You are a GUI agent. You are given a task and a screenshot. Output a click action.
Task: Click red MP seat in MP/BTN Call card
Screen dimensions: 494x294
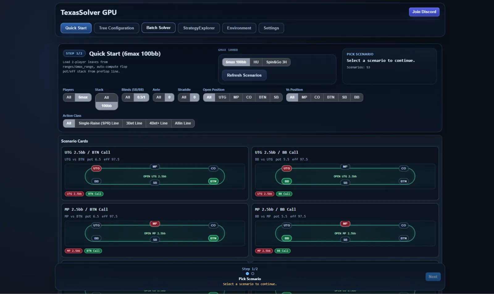click(155, 224)
